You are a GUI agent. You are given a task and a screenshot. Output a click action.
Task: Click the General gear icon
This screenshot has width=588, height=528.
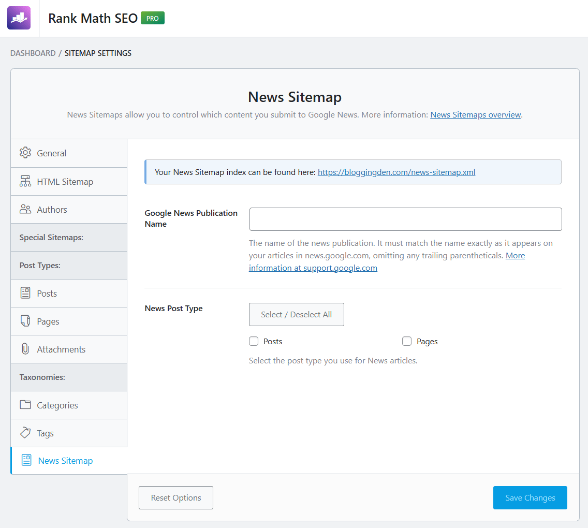tap(25, 153)
